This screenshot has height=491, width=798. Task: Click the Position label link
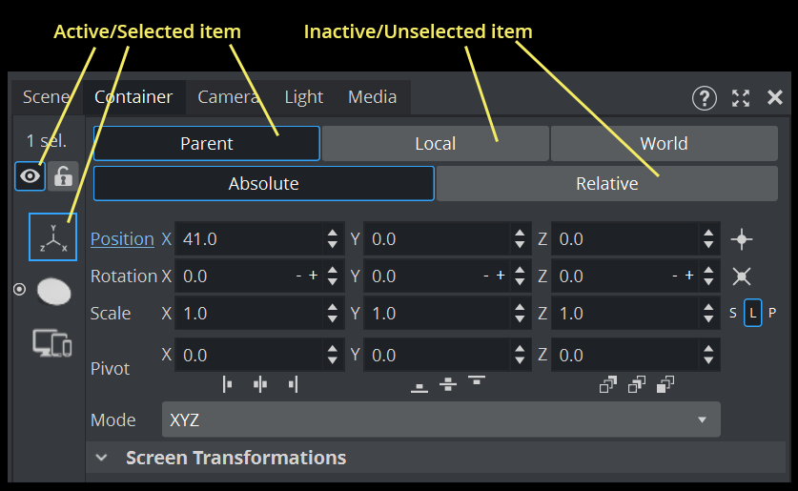pyautogui.click(x=122, y=239)
